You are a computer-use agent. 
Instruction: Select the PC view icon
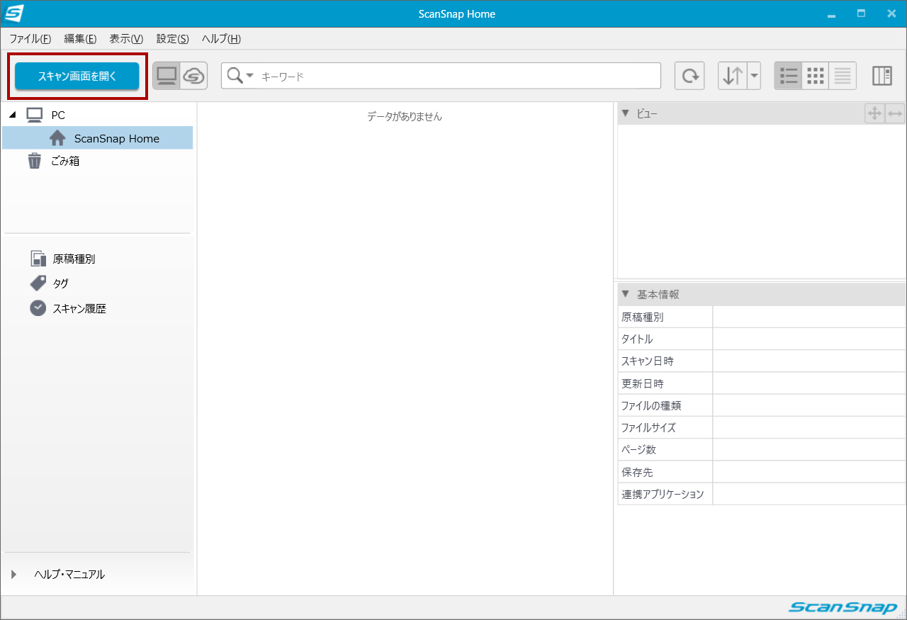(x=164, y=76)
